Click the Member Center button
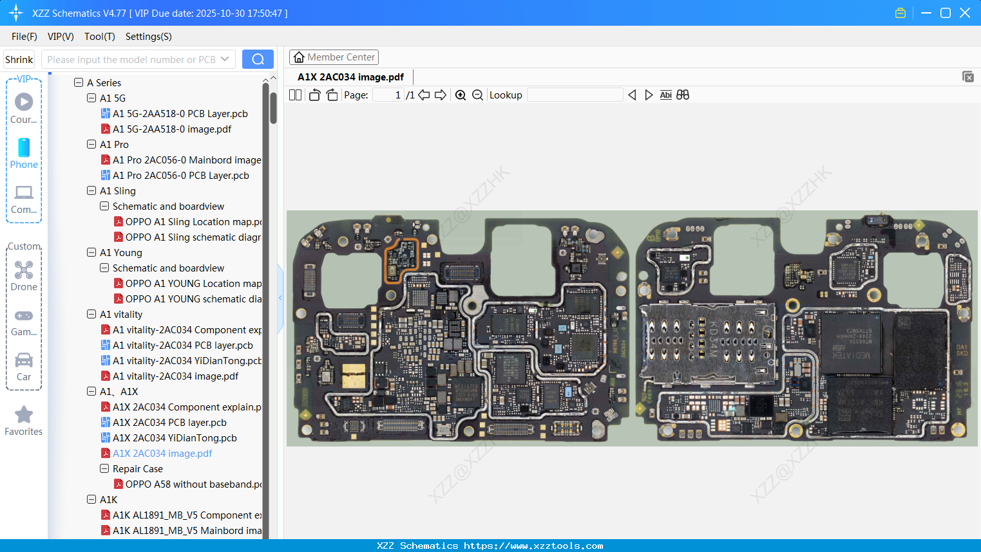Screen dimensions: 981x552 (x=334, y=57)
